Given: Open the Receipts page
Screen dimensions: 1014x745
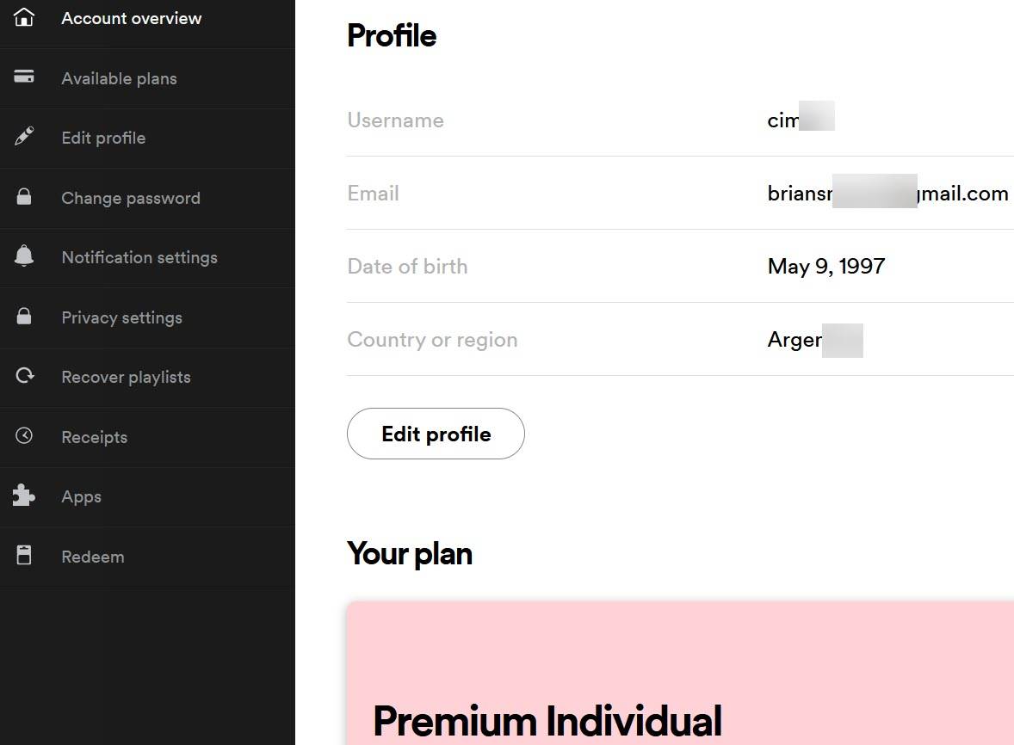Looking at the screenshot, I should pos(94,437).
